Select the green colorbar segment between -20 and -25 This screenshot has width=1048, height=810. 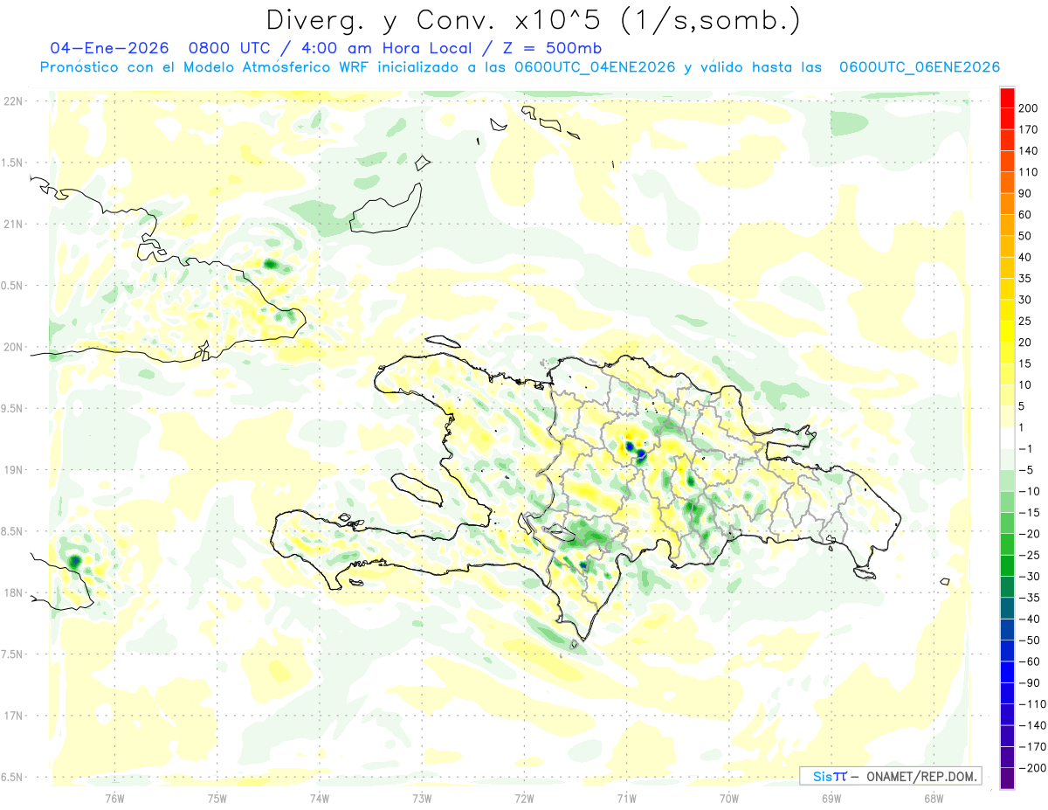tap(1008, 545)
